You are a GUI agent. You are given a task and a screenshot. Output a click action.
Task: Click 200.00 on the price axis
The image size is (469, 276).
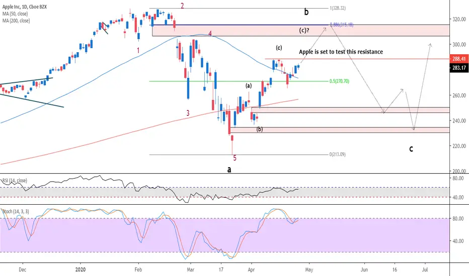pyautogui.click(x=459, y=171)
